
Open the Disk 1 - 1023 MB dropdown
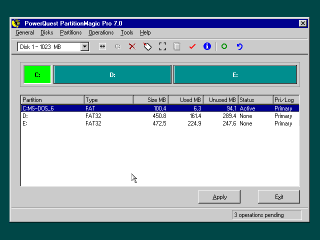tap(84, 46)
